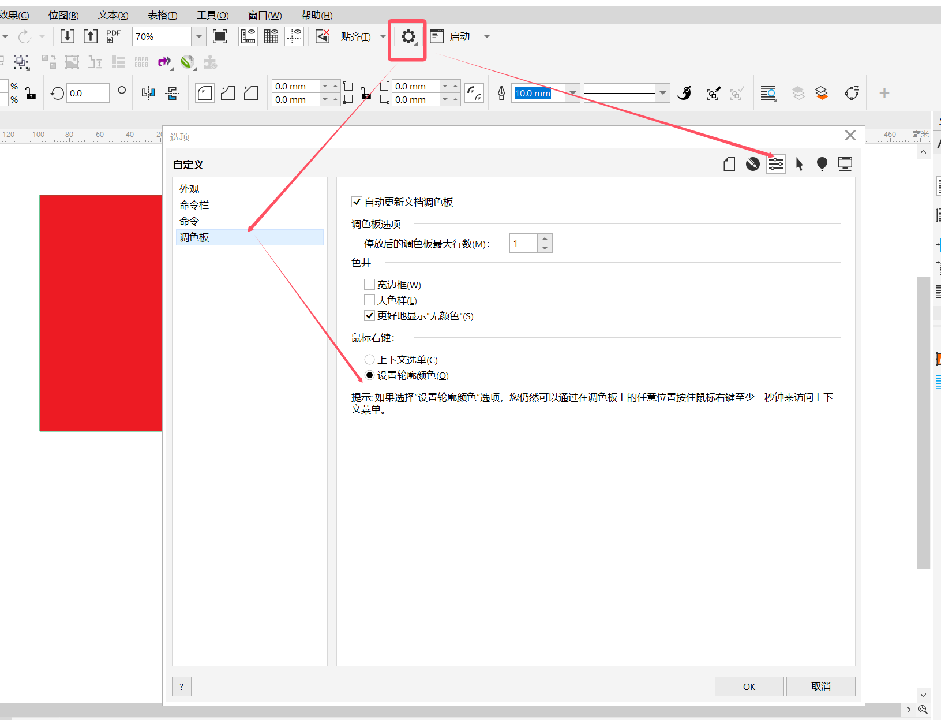This screenshot has height=720, width=941.
Task: Uncheck 自动更新文档调色板 checkbox
Action: (357, 202)
